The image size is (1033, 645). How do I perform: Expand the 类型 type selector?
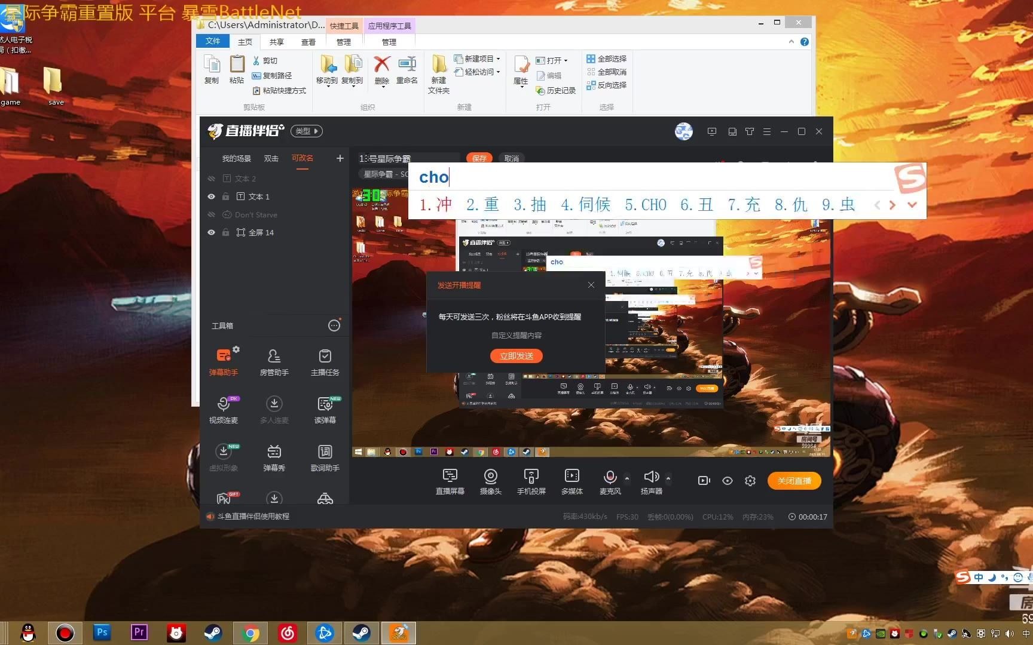pyautogui.click(x=307, y=131)
